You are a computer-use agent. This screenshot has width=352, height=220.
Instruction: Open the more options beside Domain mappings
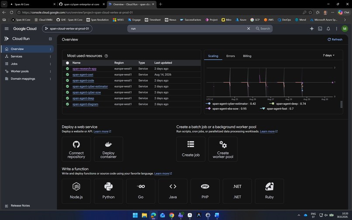50,79
